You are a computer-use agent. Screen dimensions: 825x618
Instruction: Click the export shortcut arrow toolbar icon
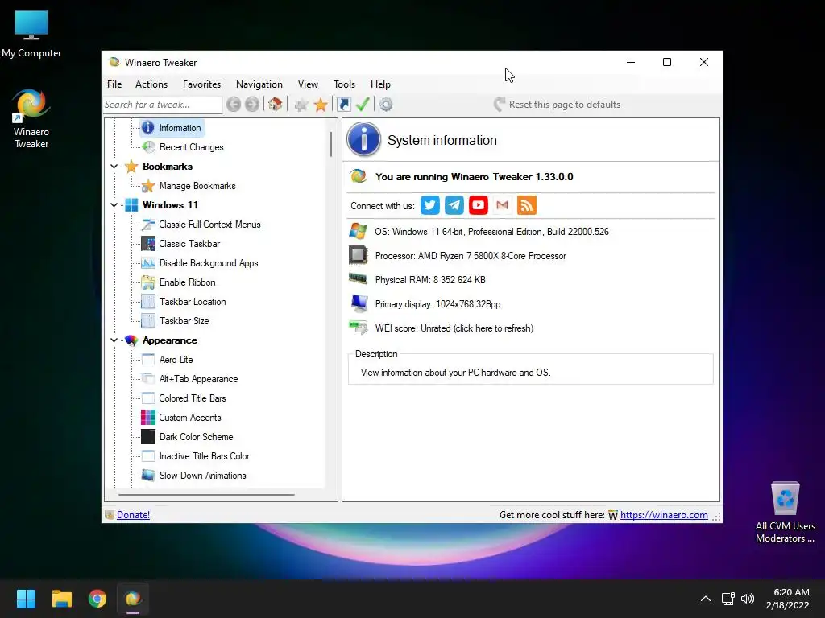(343, 105)
